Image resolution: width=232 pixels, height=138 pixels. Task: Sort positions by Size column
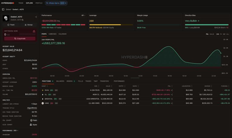coord(97,86)
